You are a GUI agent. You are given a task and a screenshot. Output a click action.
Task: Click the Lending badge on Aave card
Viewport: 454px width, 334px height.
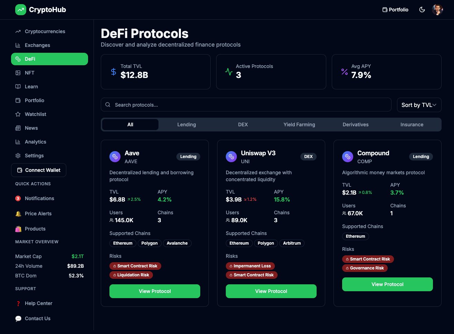click(x=188, y=157)
